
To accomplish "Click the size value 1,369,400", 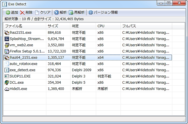I will (56, 89).
